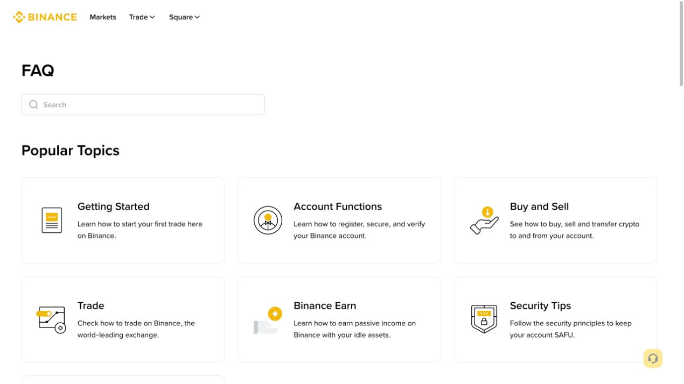This screenshot has height=384, width=684.
Task: Click the Binance logo
Action: (x=45, y=17)
